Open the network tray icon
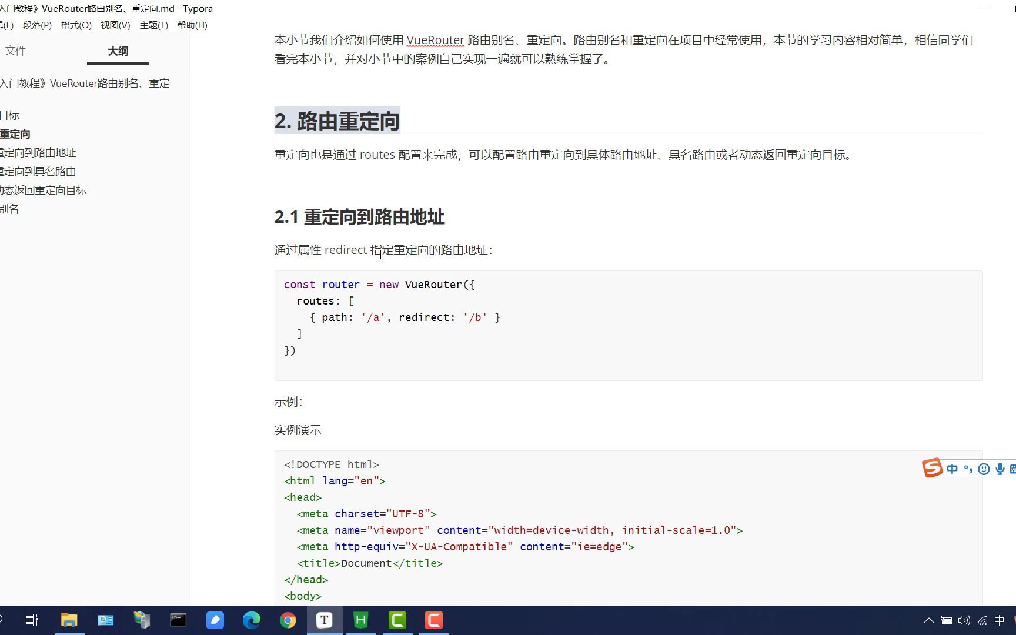Image resolution: width=1016 pixels, height=635 pixels. [x=982, y=620]
